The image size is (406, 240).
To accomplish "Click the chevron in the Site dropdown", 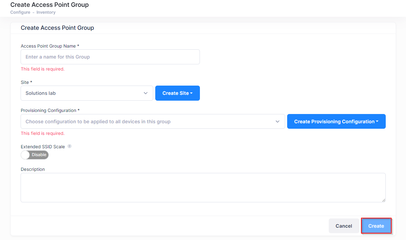I will [146, 93].
